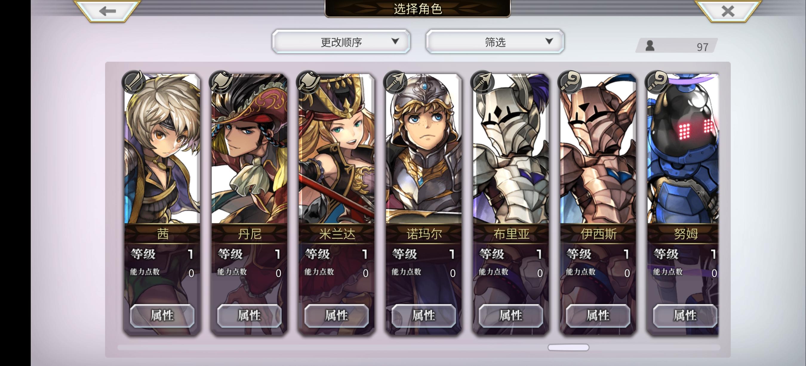The width and height of the screenshot is (806, 366).
Task: Open 属性 for character 茜
Action: (x=162, y=315)
